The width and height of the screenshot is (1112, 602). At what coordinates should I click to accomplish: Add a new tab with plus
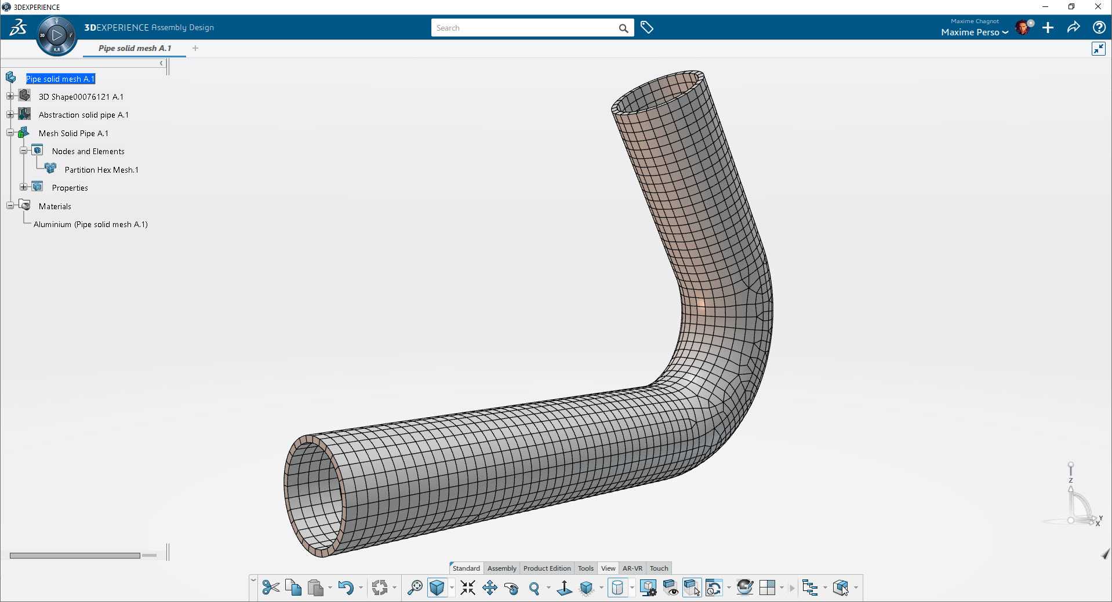pyautogui.click(x=195, y=48)
